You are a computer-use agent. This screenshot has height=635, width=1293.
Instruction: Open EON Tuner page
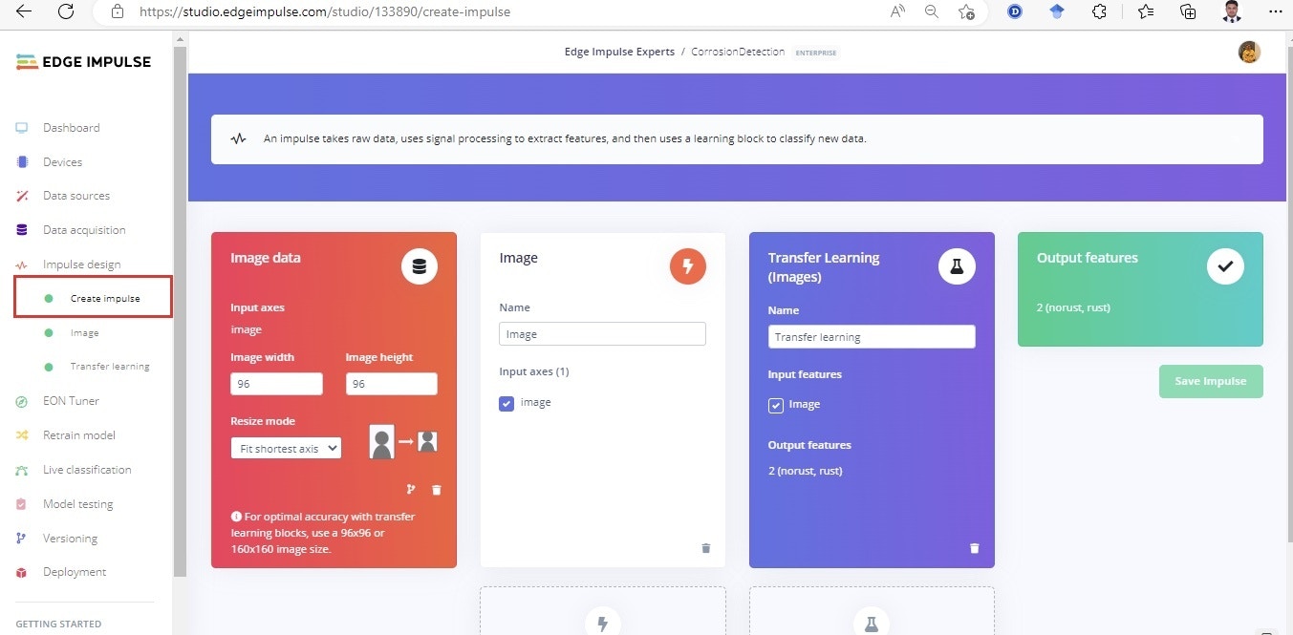[71, 401]
